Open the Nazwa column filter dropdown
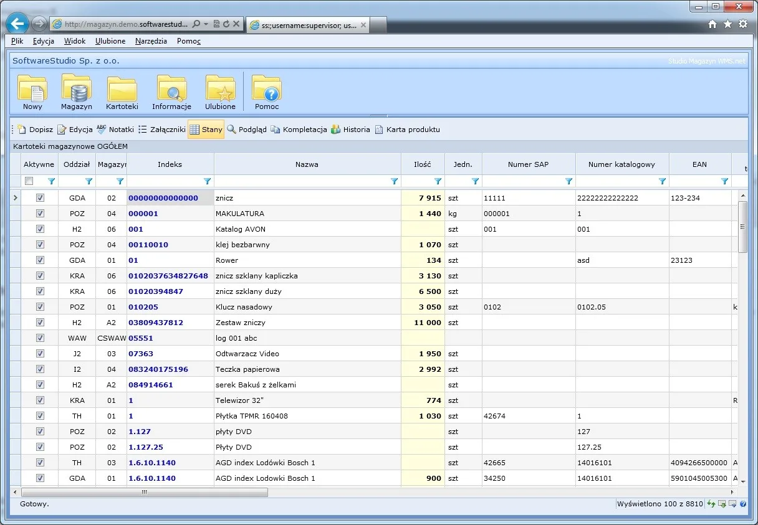The height and width of the screenshot is (525, 758). pos(394,181)
